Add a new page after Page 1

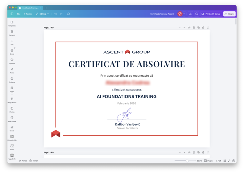click(208, 27)
